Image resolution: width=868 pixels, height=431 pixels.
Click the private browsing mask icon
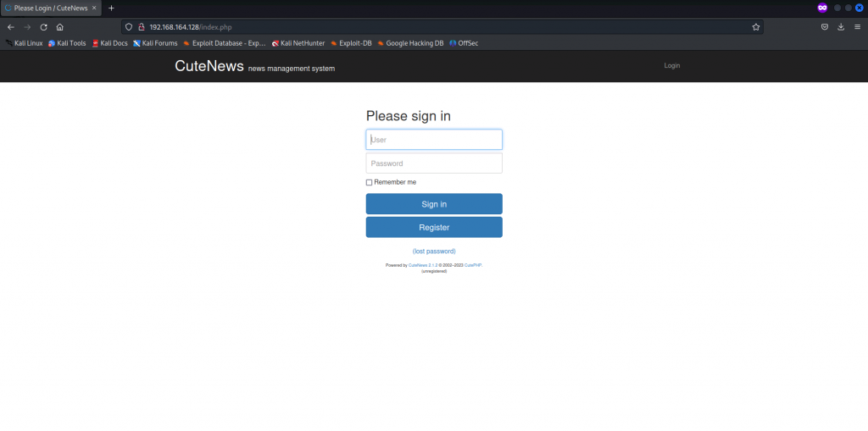tap(822, 8)
